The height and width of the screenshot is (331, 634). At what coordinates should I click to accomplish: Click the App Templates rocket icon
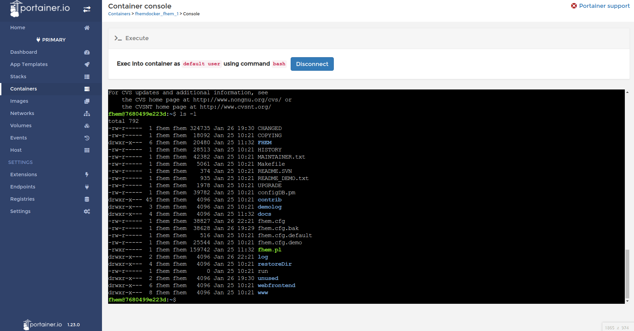point(87,64)
